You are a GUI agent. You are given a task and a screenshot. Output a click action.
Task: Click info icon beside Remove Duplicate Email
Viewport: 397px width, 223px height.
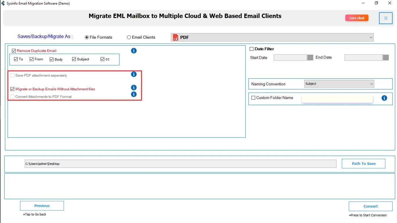[x=134, y=51]
